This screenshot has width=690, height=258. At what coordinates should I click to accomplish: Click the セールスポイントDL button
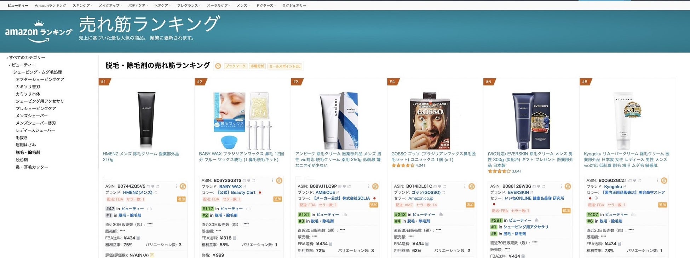click(x=285, y=66)
